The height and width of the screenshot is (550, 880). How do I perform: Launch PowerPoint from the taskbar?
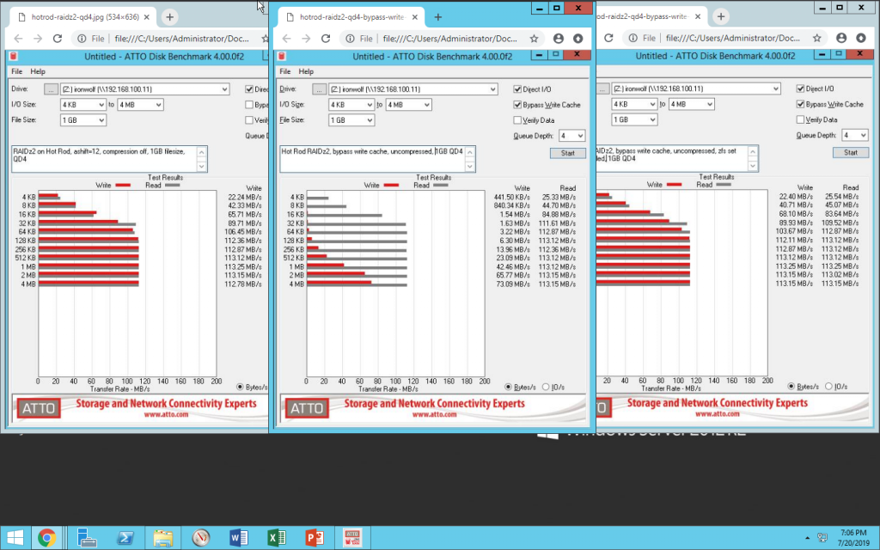pos(315,538)
